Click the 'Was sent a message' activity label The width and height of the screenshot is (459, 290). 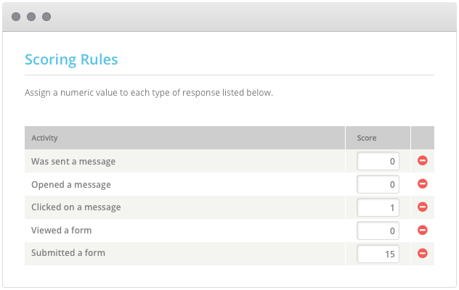click(73, 162)
